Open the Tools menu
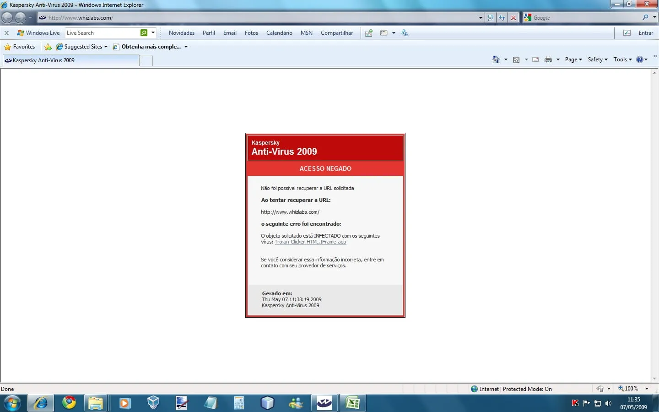This screenshot has height=412, width=659. (x=623, y=60)
